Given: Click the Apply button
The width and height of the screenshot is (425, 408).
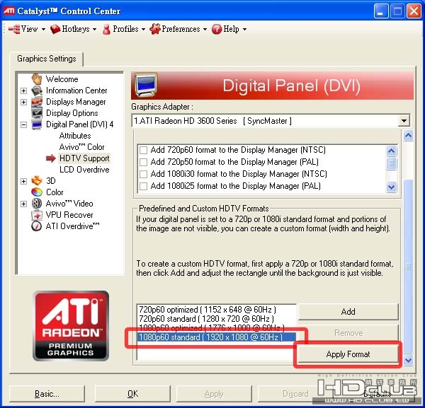Looking at the screenshot, I should [214, 394].
